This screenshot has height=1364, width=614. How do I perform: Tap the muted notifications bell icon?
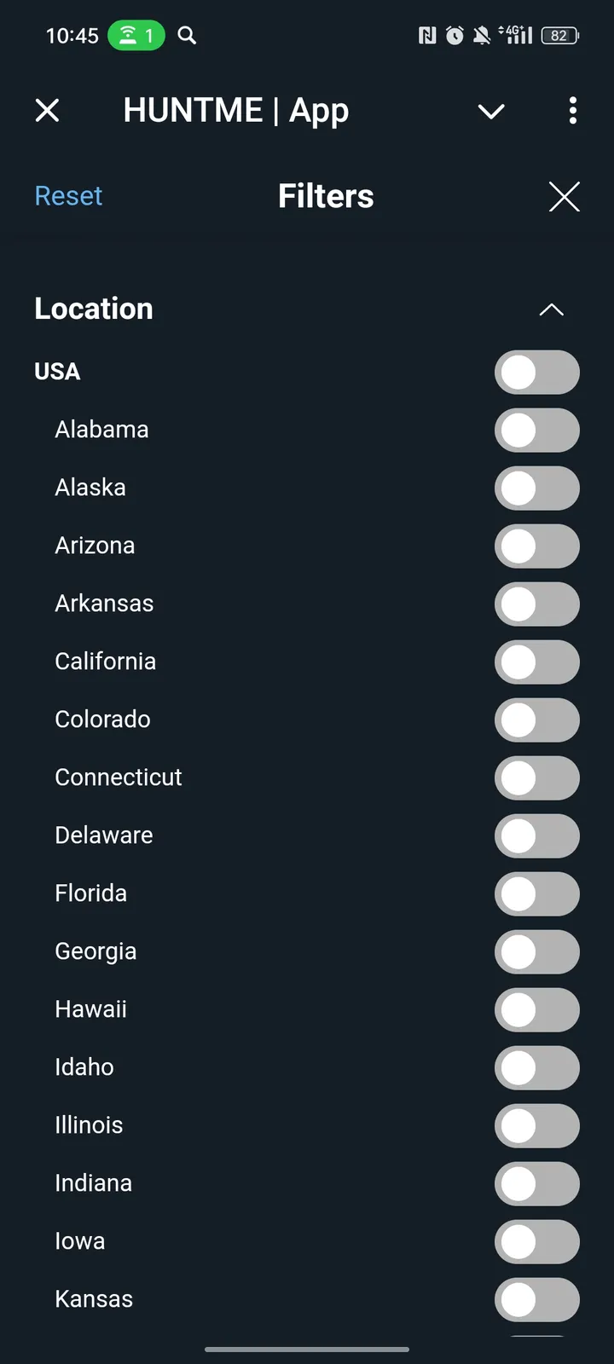pos(482,35)
